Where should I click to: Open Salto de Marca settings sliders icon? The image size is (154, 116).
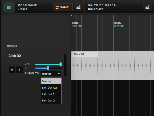(x=147, y=7)
